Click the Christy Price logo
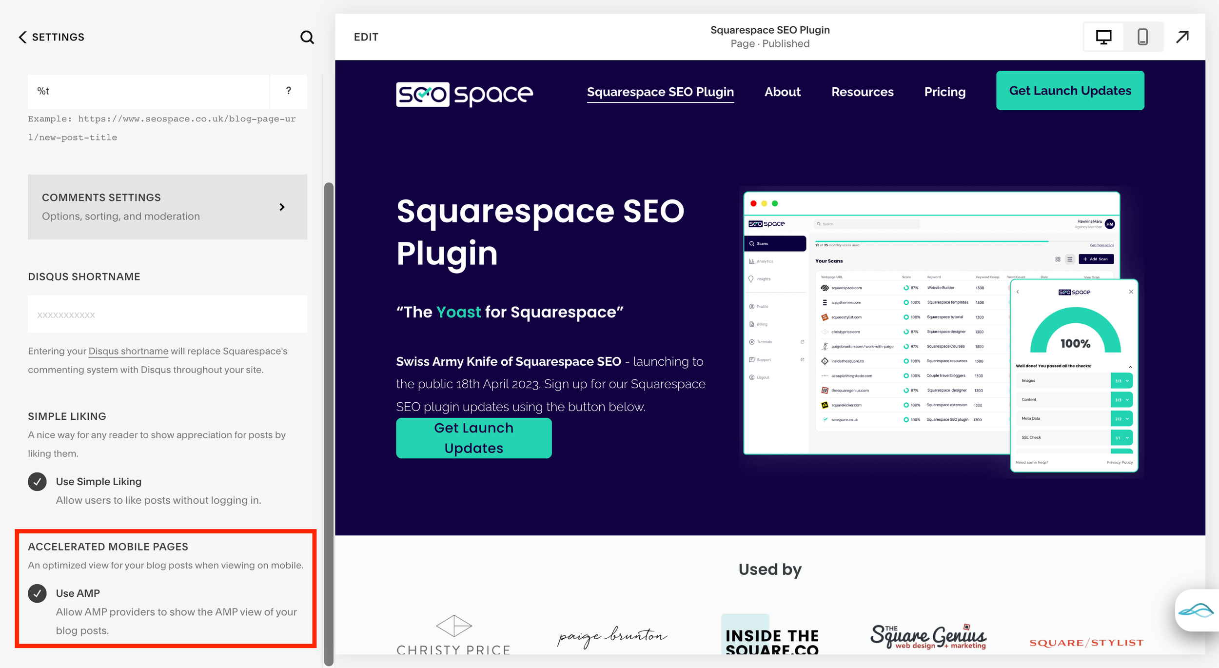Viewport: 1219px width, 668px height. pos(453,634)
